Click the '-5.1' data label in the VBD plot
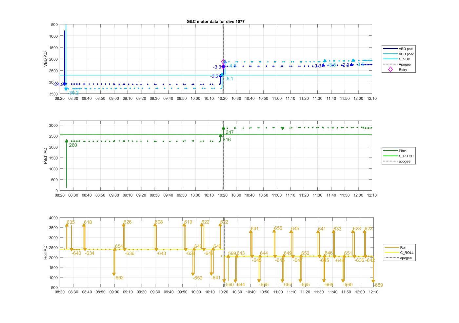 (x=229, y=79)
